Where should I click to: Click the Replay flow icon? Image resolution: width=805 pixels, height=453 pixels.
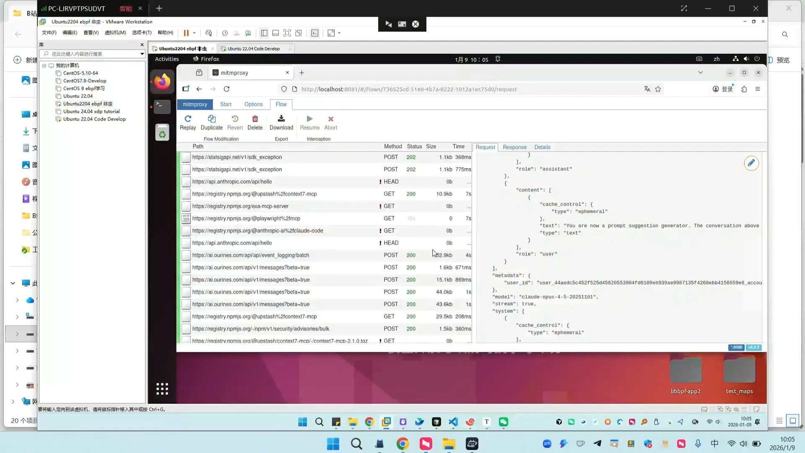pyautogui.click(x=188, y=119)
